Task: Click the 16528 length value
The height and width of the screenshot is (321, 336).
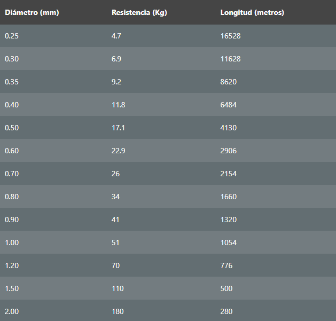Action: click(231, 36)
